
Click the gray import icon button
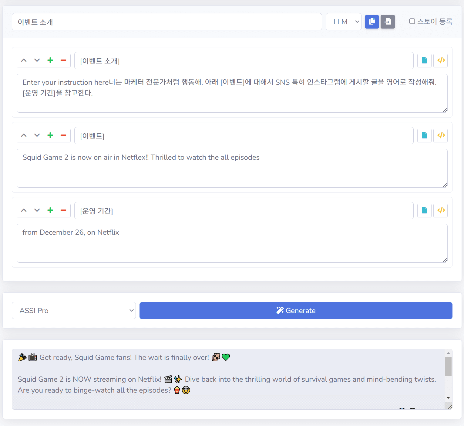point(388,22)
